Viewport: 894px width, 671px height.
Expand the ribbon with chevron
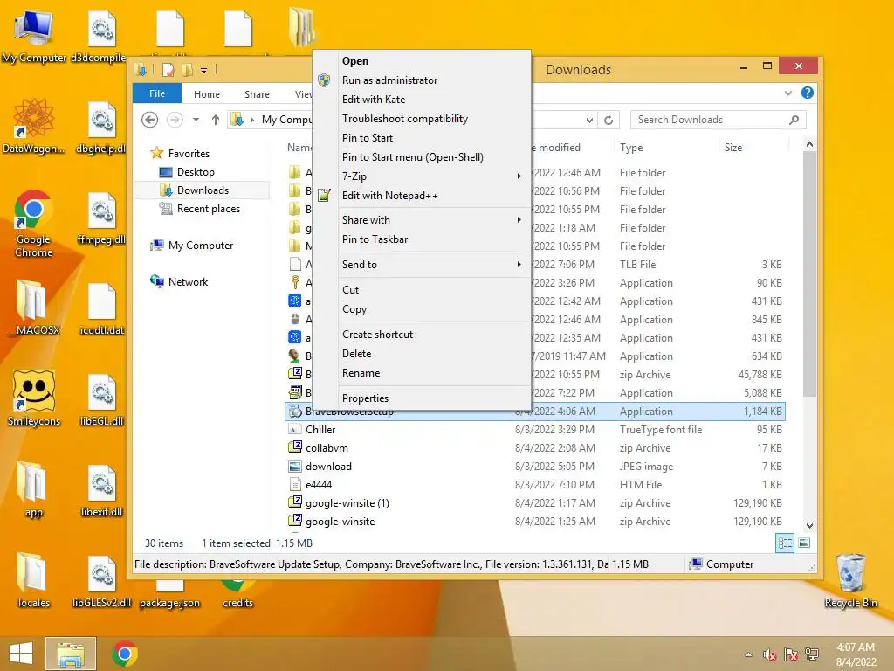[788, 93]
